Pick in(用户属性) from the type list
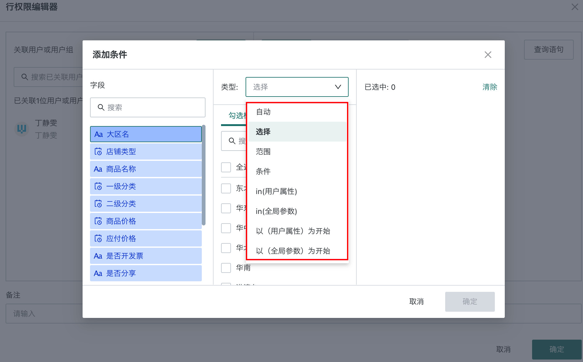Image resolution: width=583 pixels, height=362 pixels. point(276,191)
